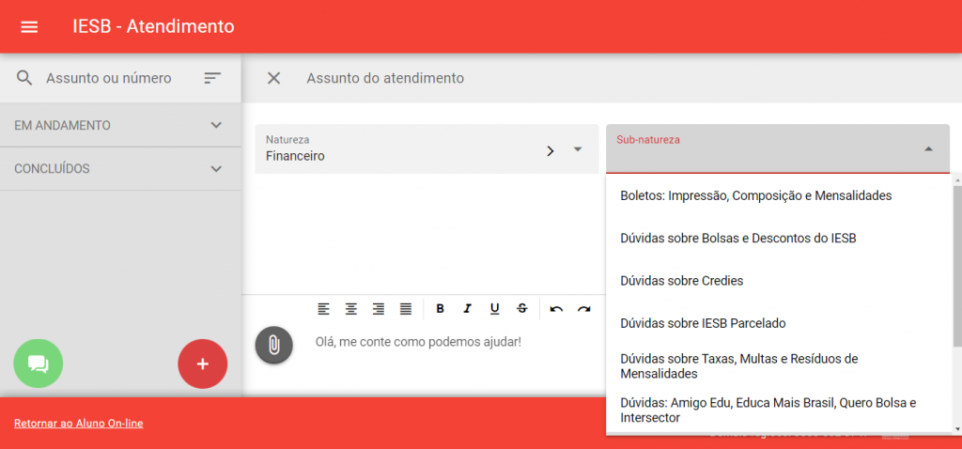This screenshot has height=449, width=962.
Task: Click the green chat bubble button
Action: [39, 364]
